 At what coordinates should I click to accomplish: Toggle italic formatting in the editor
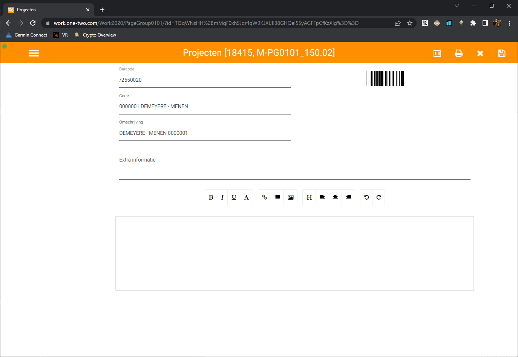222,198
